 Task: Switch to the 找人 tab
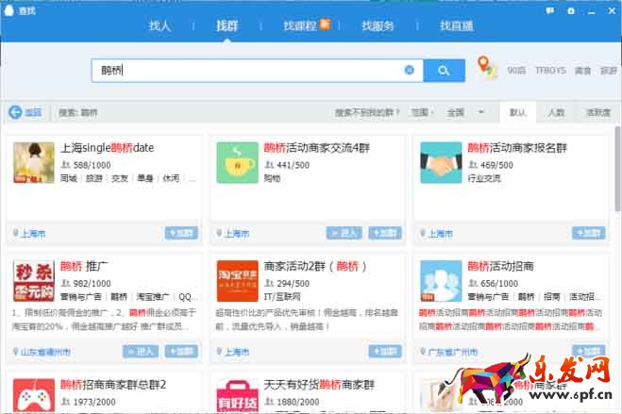click(x=160, y=25)
